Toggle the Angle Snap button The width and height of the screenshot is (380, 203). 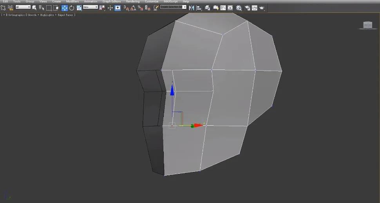click(x=133, y=8)
